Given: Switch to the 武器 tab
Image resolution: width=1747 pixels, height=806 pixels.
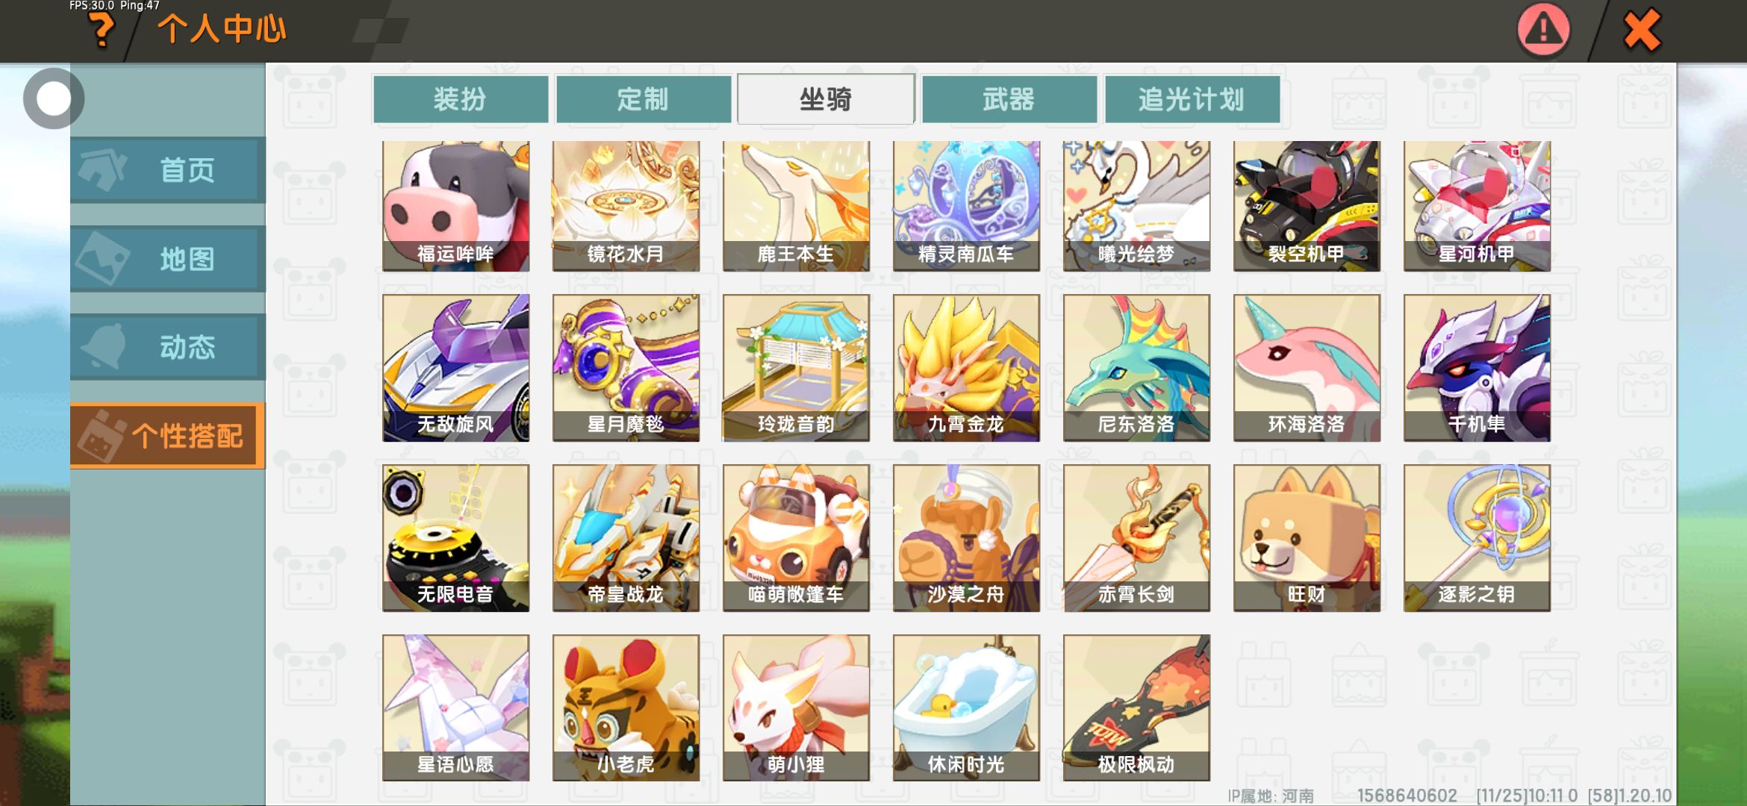Looking at the screenshot, I should point(1009,99).
